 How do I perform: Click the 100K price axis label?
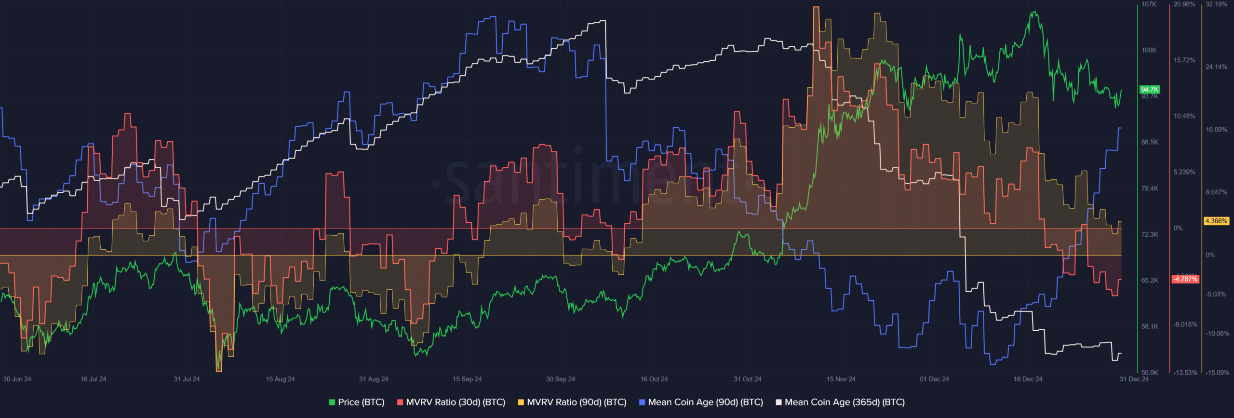[1149, 50]
